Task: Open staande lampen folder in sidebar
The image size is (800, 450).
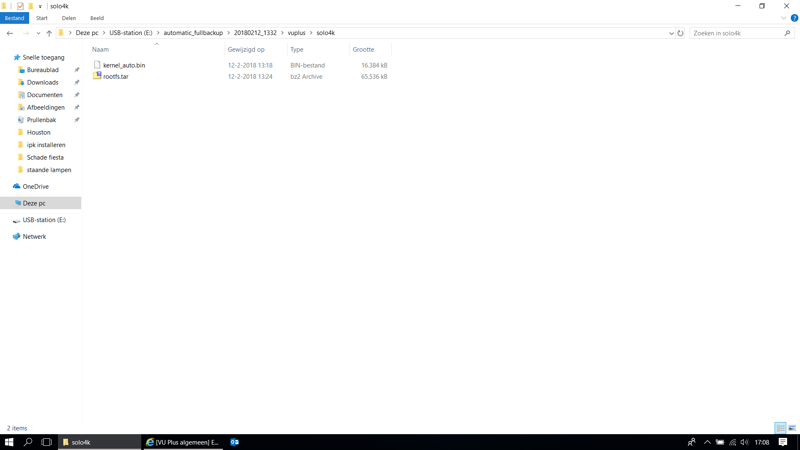Action: (x=49, y=170)
